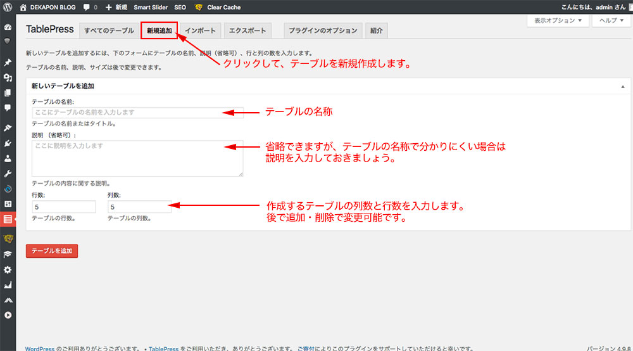This screenshot has width=633, height=351.
Task: Switch to プラグインのオプション tab
Action: (x=323, y=30)
